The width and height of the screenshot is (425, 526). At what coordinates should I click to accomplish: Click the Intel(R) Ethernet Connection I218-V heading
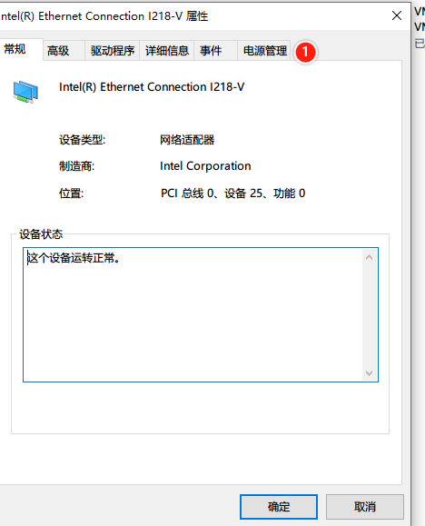(x=152, y=87)
